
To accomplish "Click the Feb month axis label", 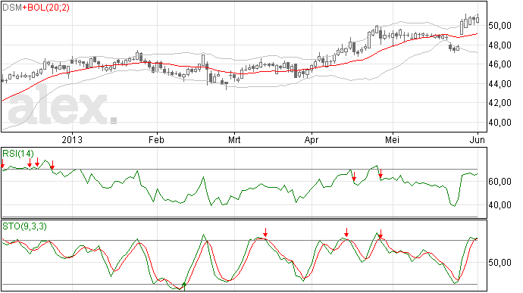I will (156, 139).
